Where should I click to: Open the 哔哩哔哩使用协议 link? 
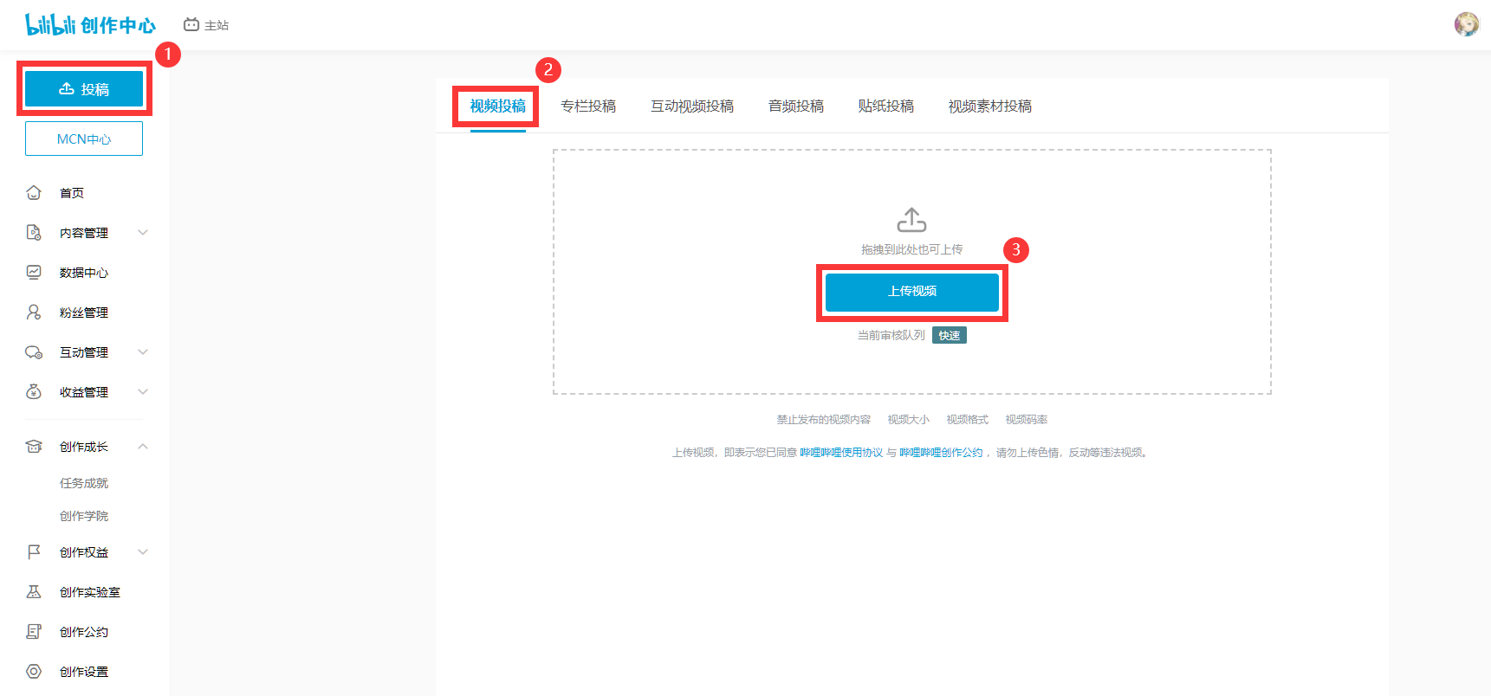840,453
